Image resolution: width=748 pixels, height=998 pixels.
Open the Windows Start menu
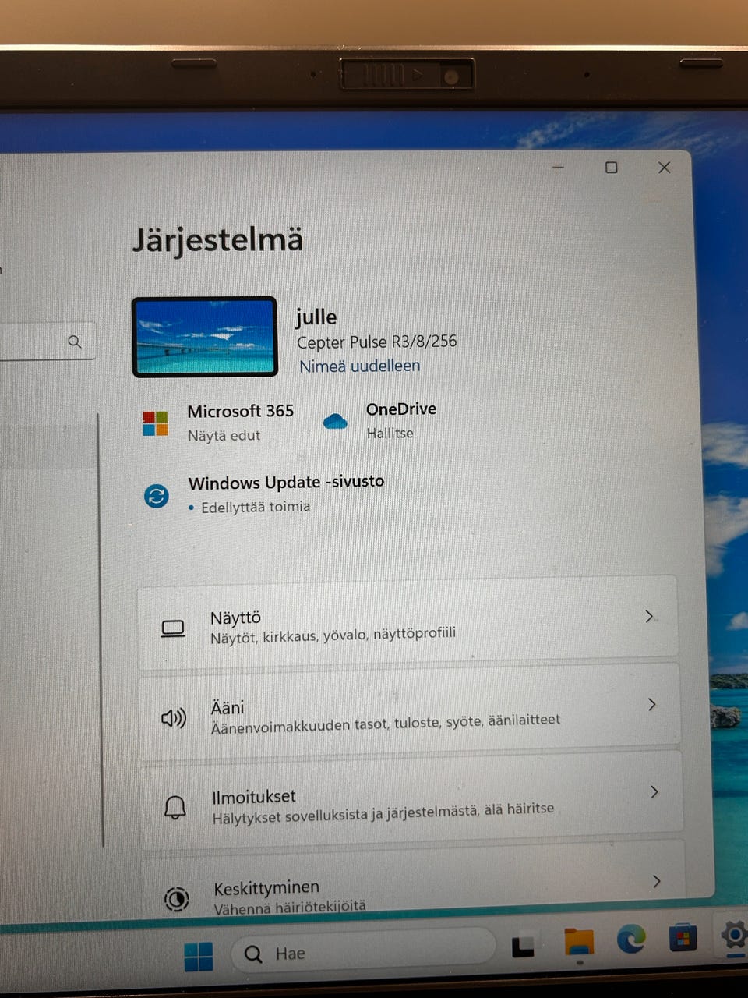pos(198,956)
